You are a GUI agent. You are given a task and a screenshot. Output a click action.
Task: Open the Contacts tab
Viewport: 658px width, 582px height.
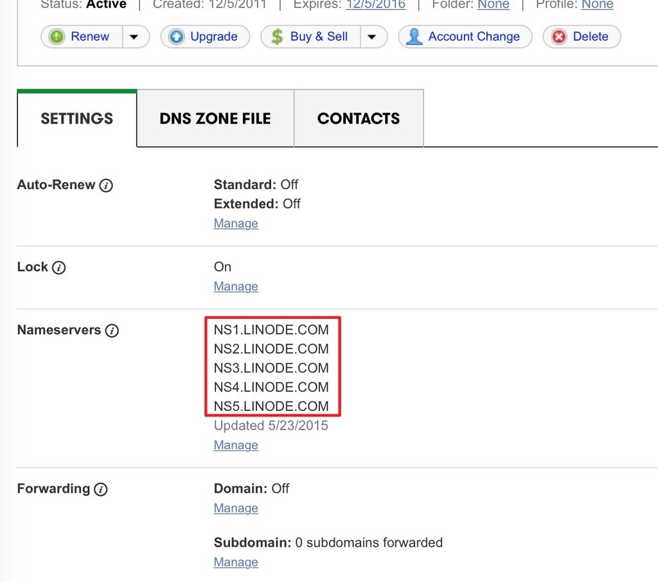tap(359, 118)
